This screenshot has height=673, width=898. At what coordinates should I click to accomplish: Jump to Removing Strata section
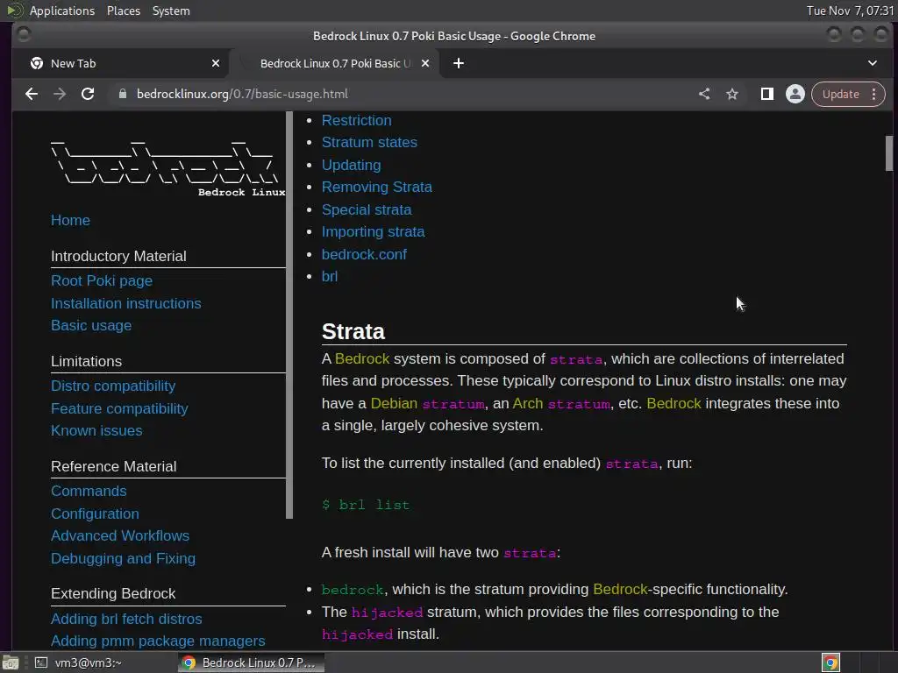click(x=377, y=188)
